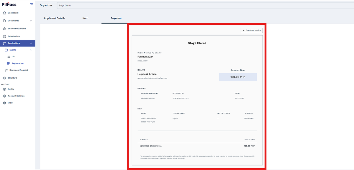Image resolution: width=354 pixels, height=170 pixels.
Task: Click the ESTIMATED GRAND TOTAL label
Action: click(151, 146)
